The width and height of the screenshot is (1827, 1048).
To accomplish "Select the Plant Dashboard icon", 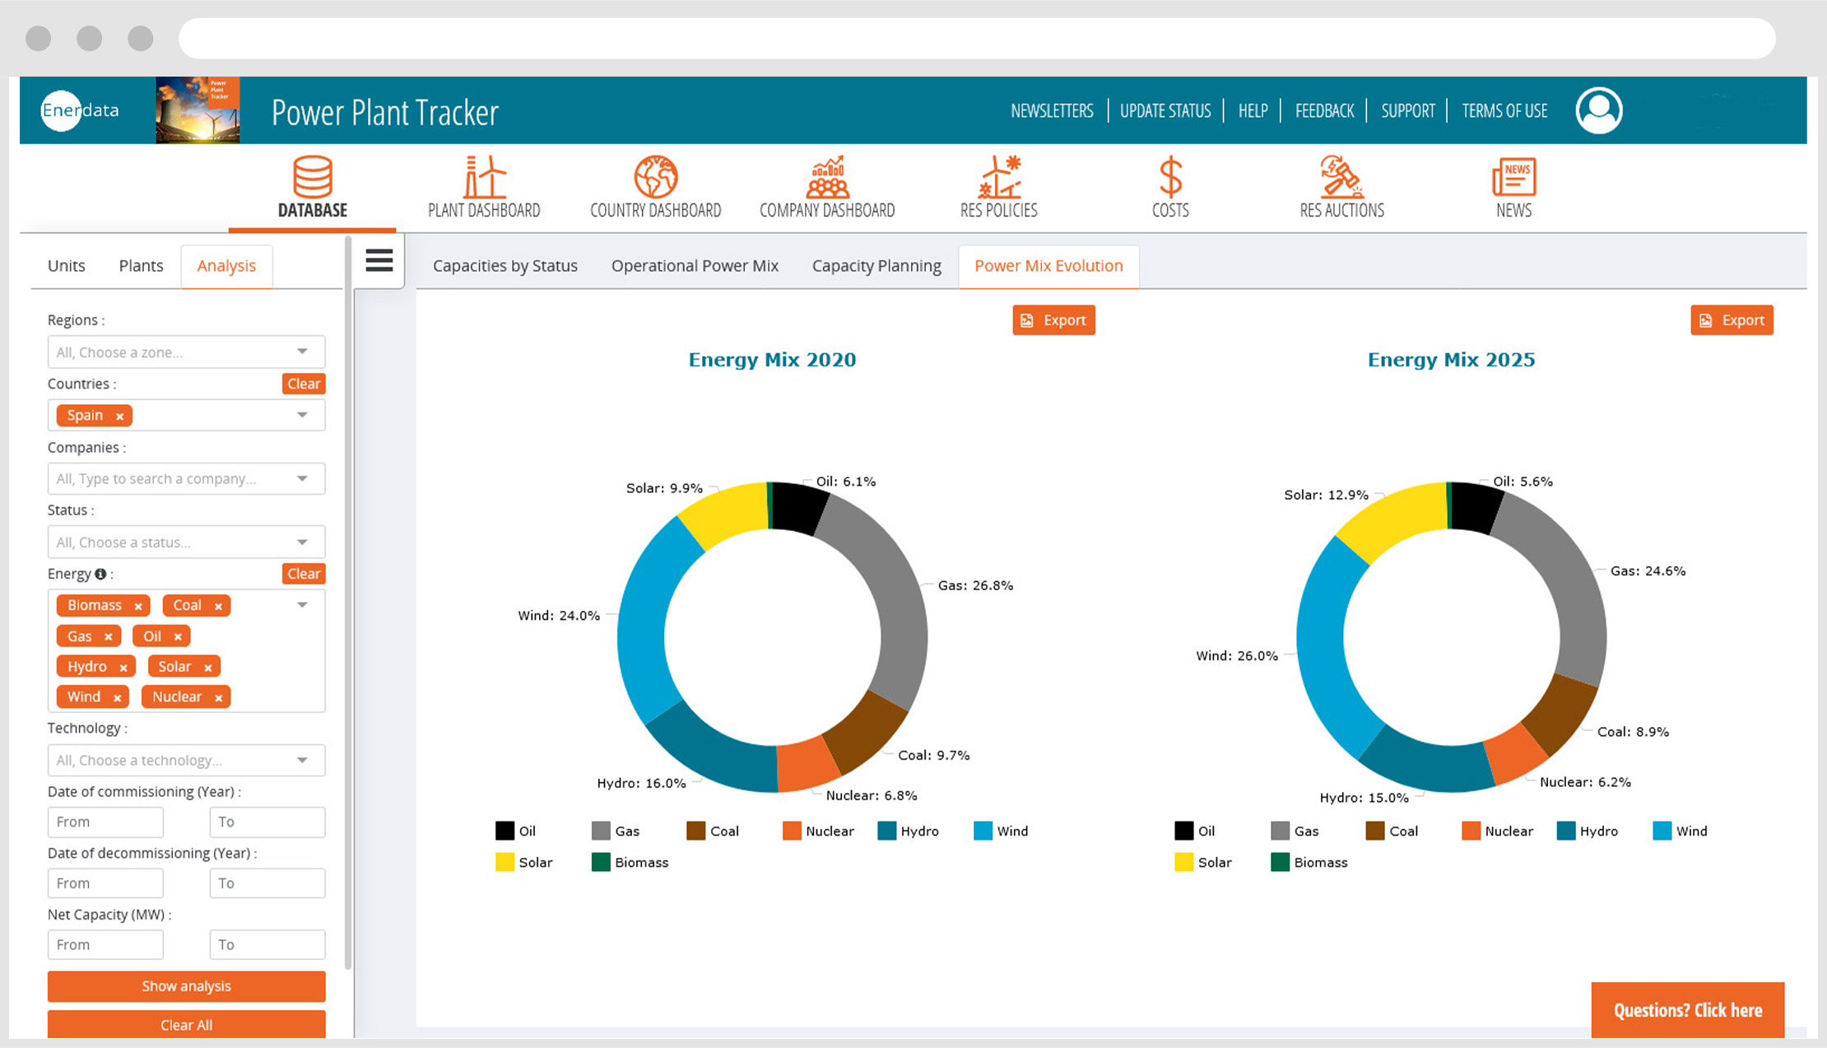I will point(482,177).
